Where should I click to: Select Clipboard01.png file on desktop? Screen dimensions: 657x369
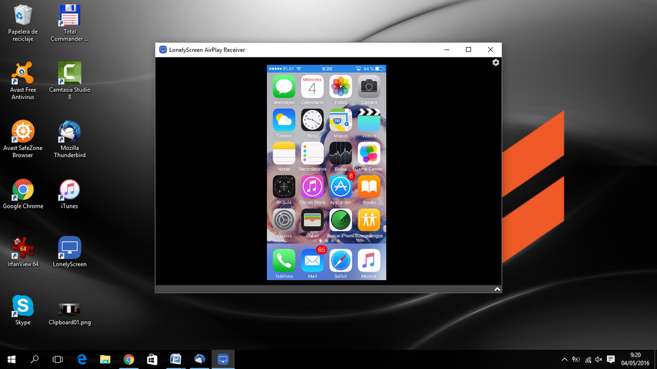[x=69, y=314]
